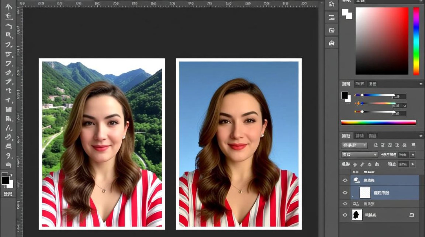
Task: Click the portrait with the mountain background
Action: [x=102, y=144]
